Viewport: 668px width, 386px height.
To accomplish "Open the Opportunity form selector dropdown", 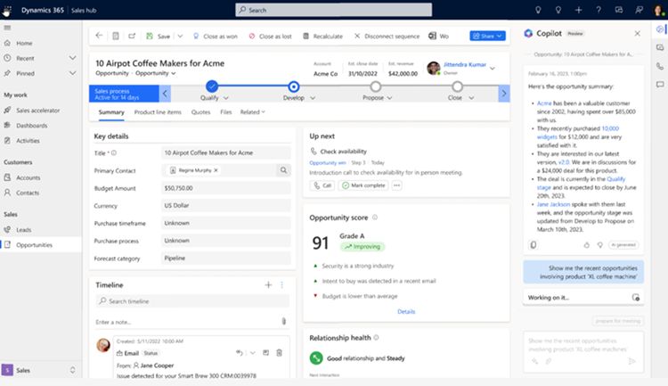I will click(156, 73).
